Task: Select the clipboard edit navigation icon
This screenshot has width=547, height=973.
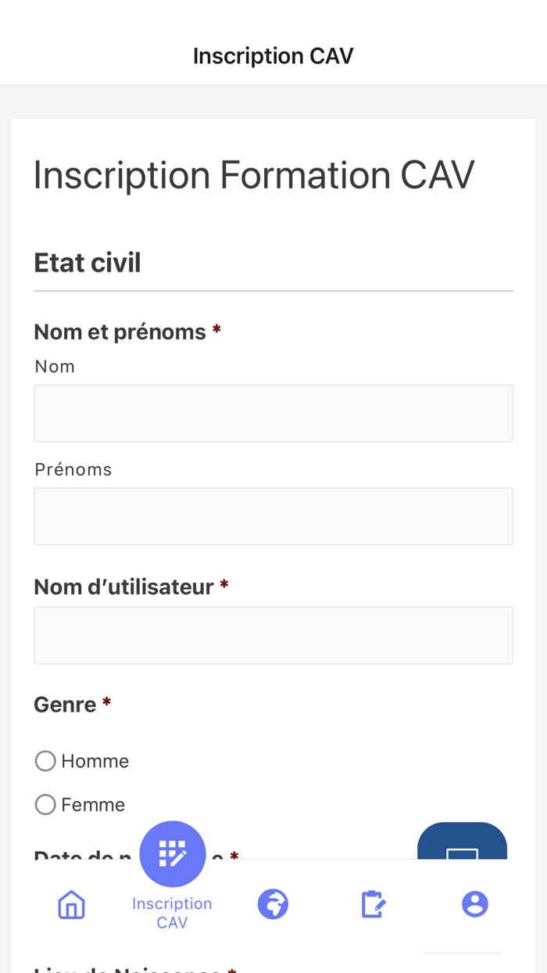Action: coord(374,903)
